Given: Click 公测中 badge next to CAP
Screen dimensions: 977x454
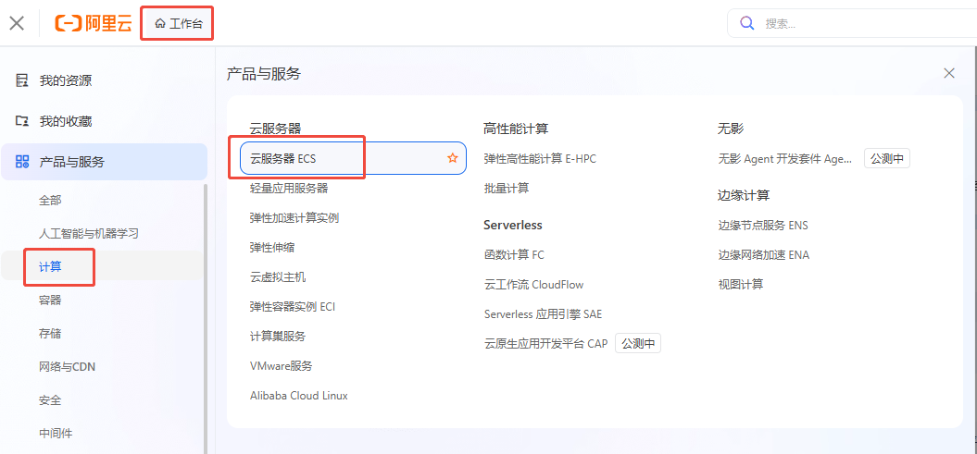Looking at the screenshot, I should (x=638, y=343).
